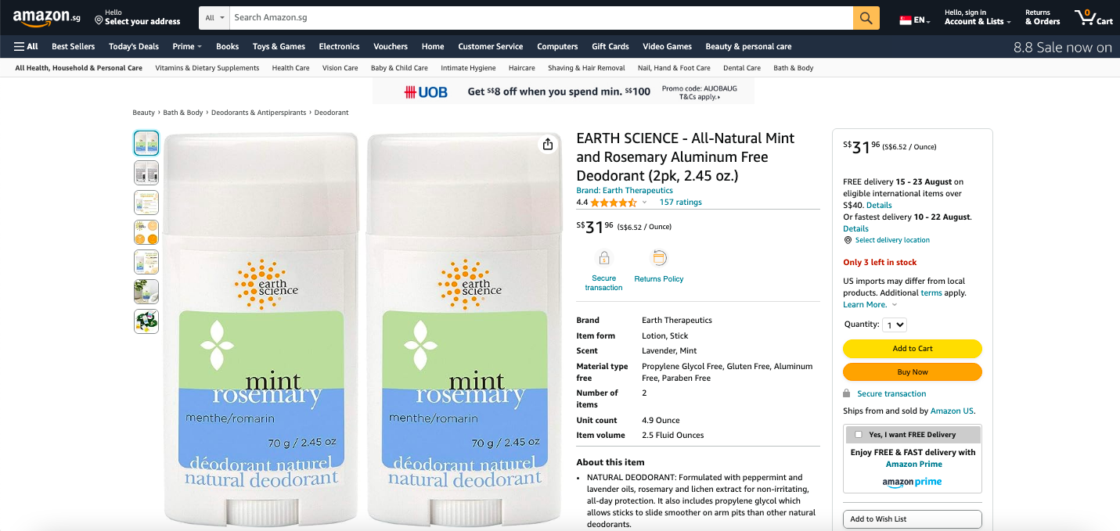Tick the Yes, I want FREE Delivery checkbox
Image resolution: width=1120 pixels, height=531 pixels.
859,435
